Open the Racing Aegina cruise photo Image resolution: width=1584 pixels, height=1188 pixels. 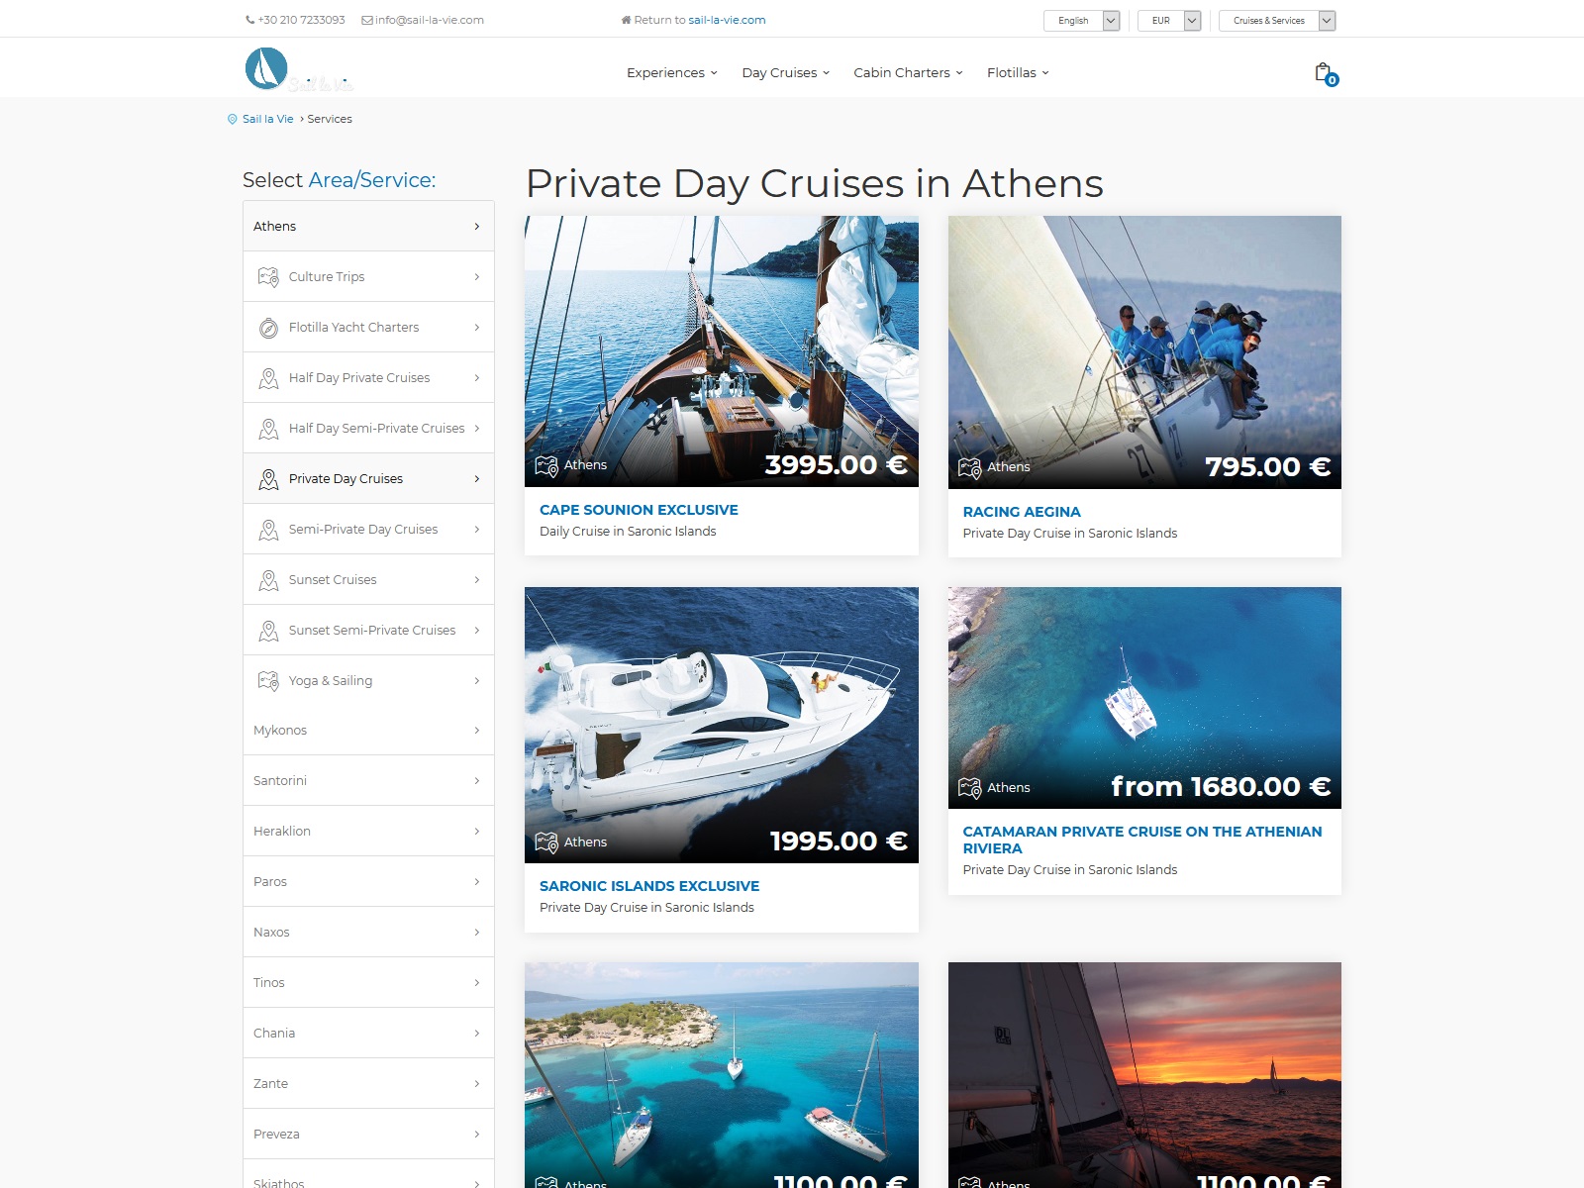pyautogui.click(x=1144, y=351)
